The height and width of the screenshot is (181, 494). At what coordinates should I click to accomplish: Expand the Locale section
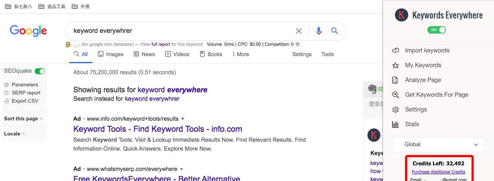click(x=14, y=134)
